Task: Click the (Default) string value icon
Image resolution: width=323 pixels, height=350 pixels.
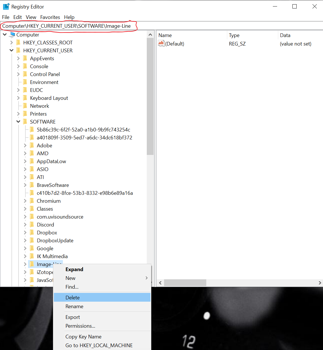Action: 161,44
